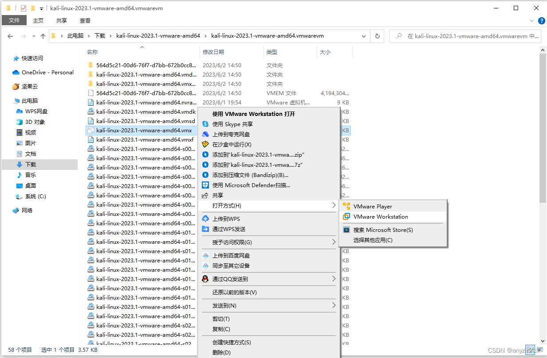
Task: Click 下载 in the breadcrumb path
Action: [100, 36]
